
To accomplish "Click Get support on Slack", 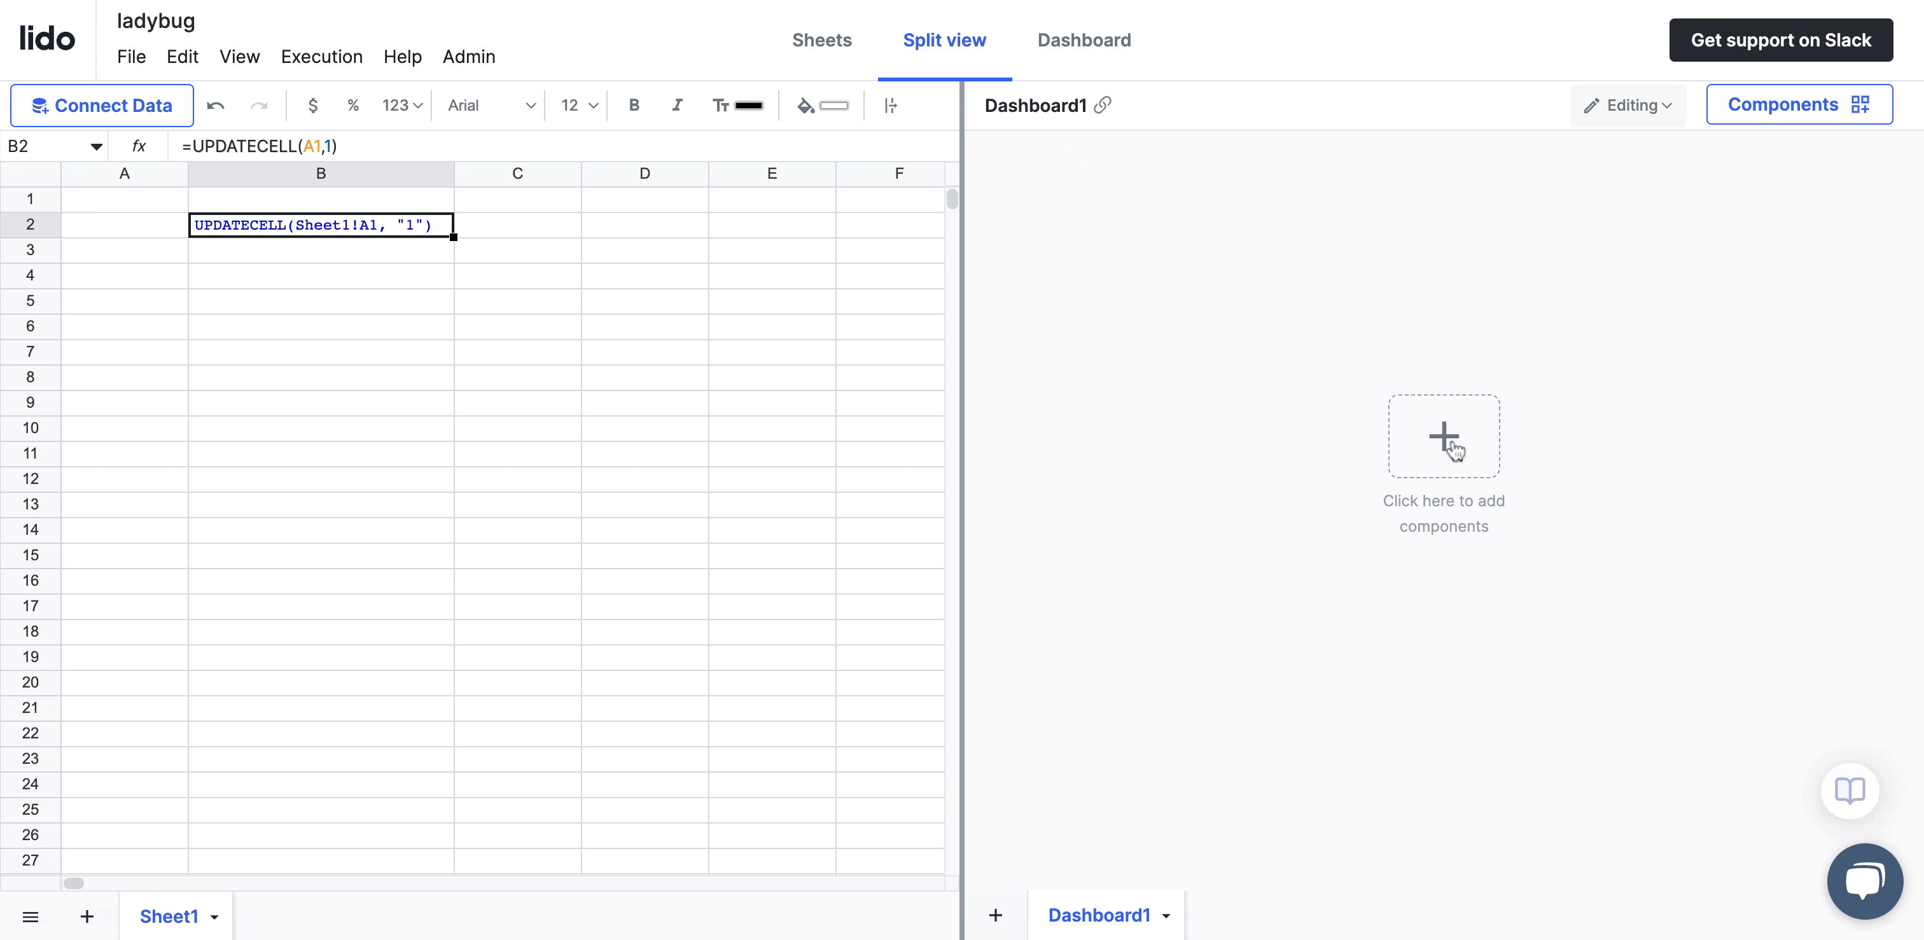I will pyautogui.click(x=1780, y=40).
